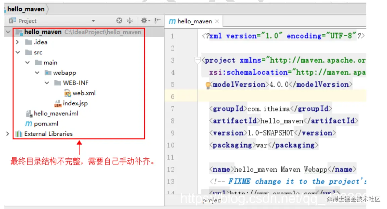Select the .idea folder

[x=41, y=42]
